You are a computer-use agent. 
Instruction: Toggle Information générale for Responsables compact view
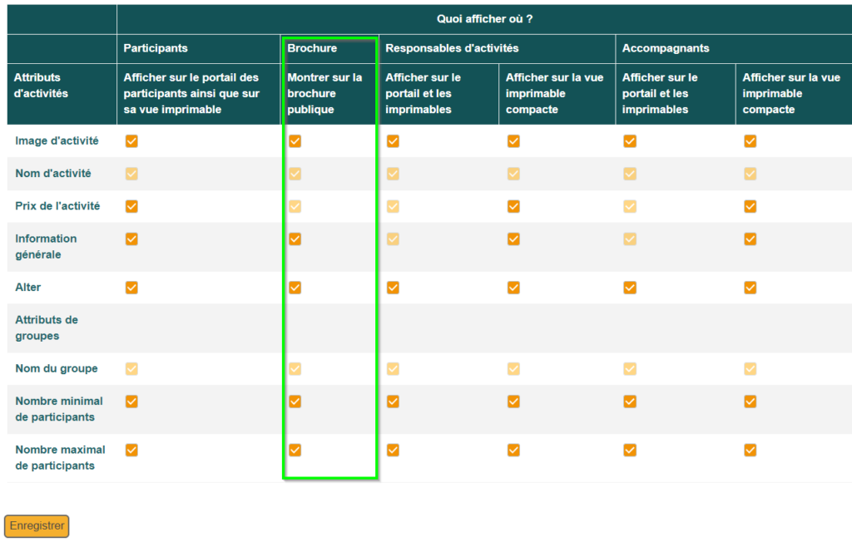pos(513,239)
